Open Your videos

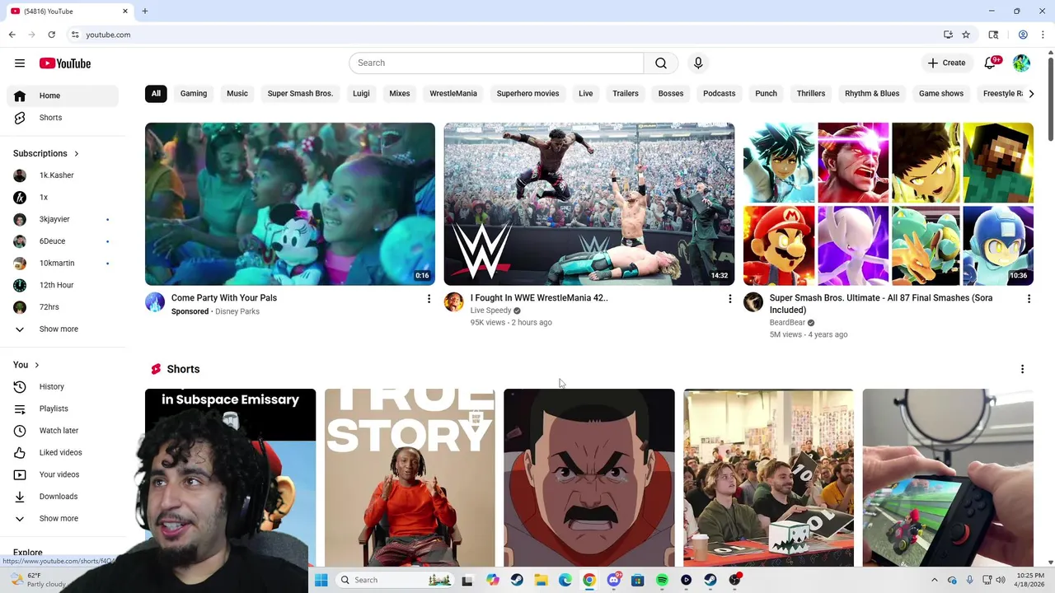63,474
